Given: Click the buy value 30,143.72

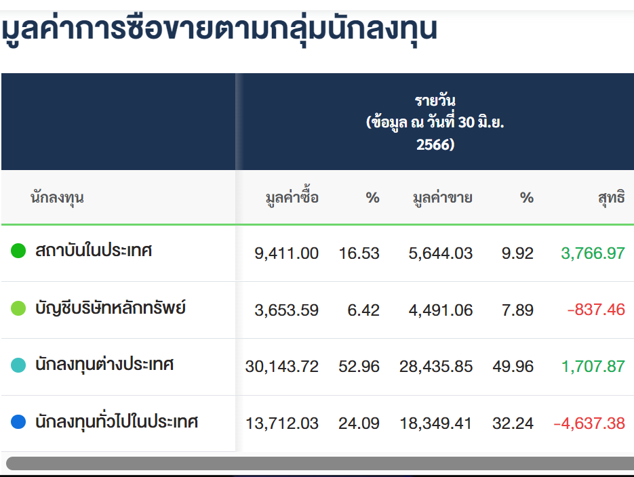Looking at the screenshot, I should pyautogui.click(x=282, y=367).
